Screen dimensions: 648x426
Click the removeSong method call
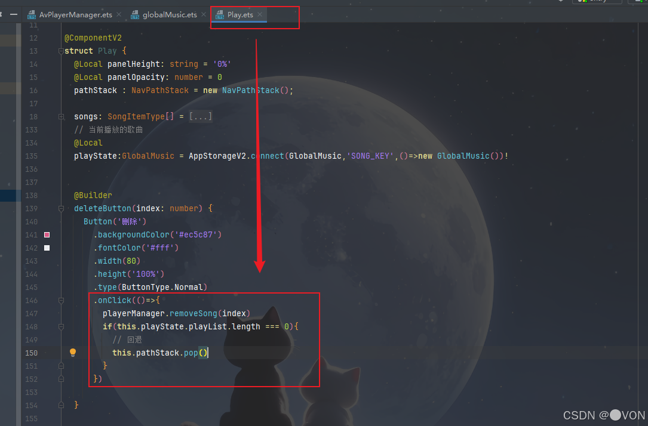[x=194, y=314]
